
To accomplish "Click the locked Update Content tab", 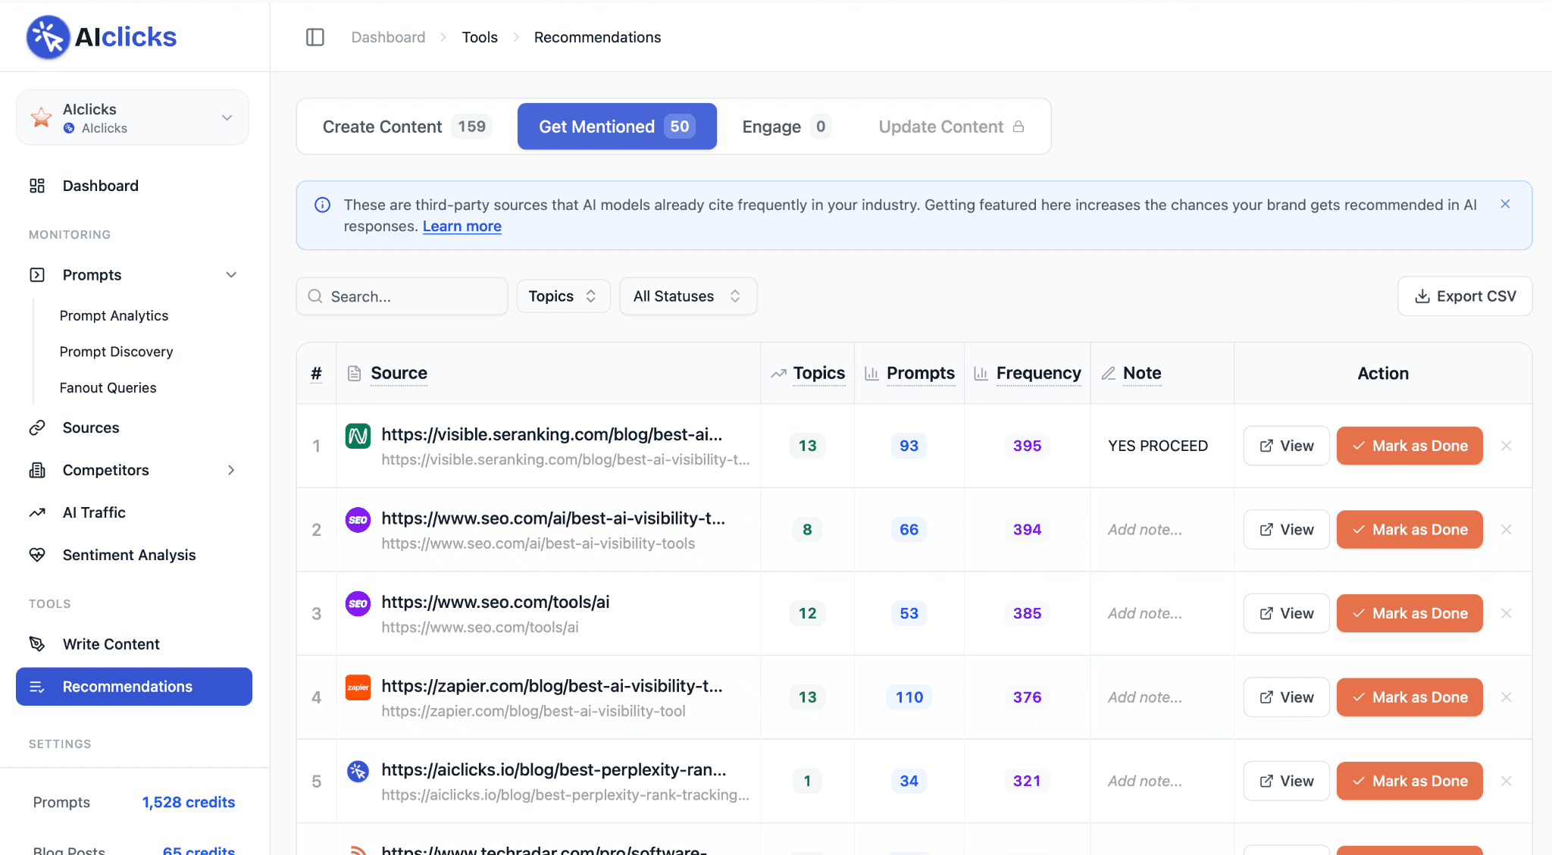I will pyautogui.click(x=951, y=127).
